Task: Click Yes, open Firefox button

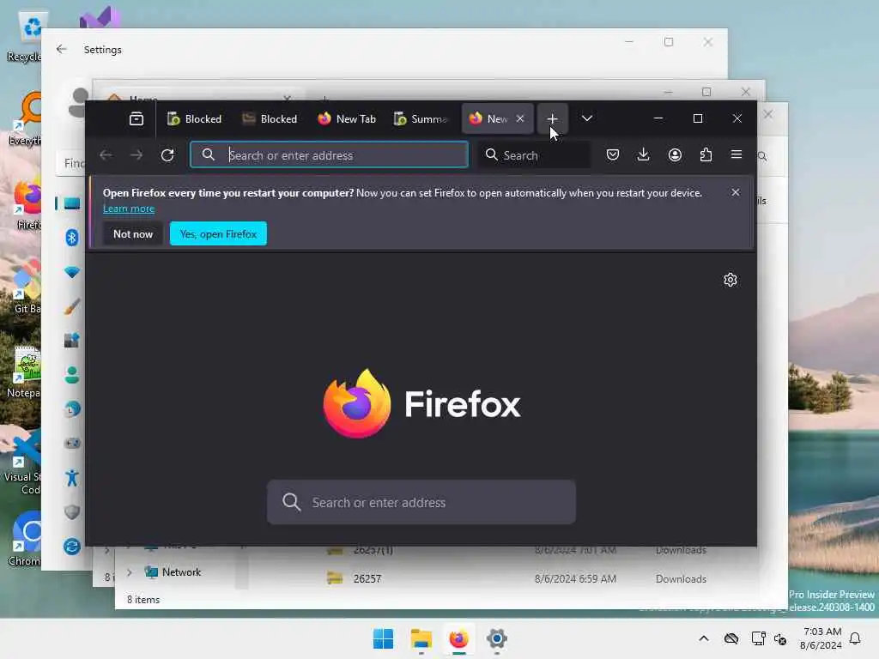Action: point(218,233)
